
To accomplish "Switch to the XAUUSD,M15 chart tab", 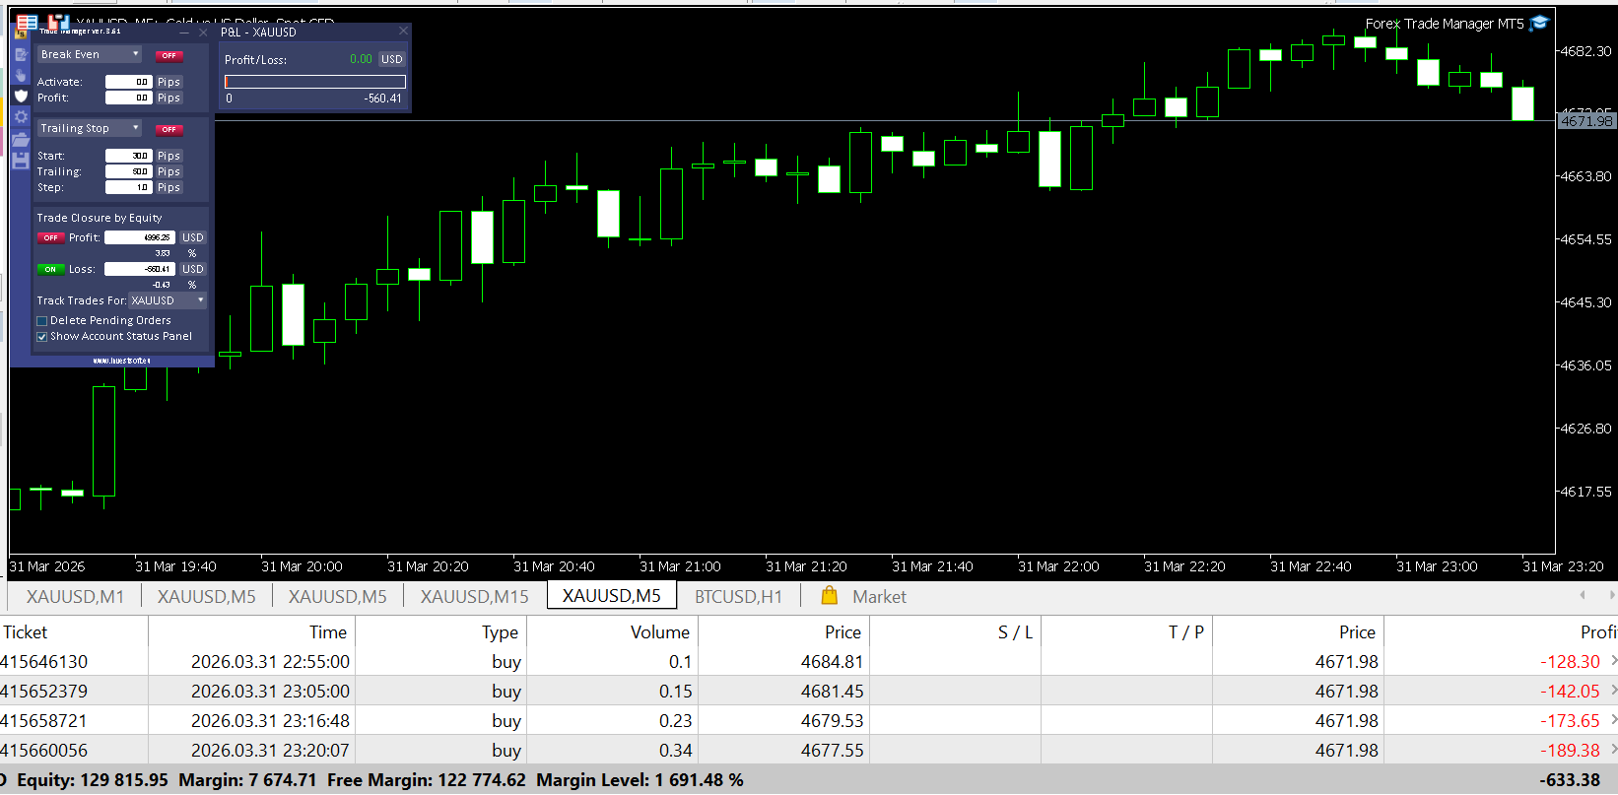I will tap(474, 596).
